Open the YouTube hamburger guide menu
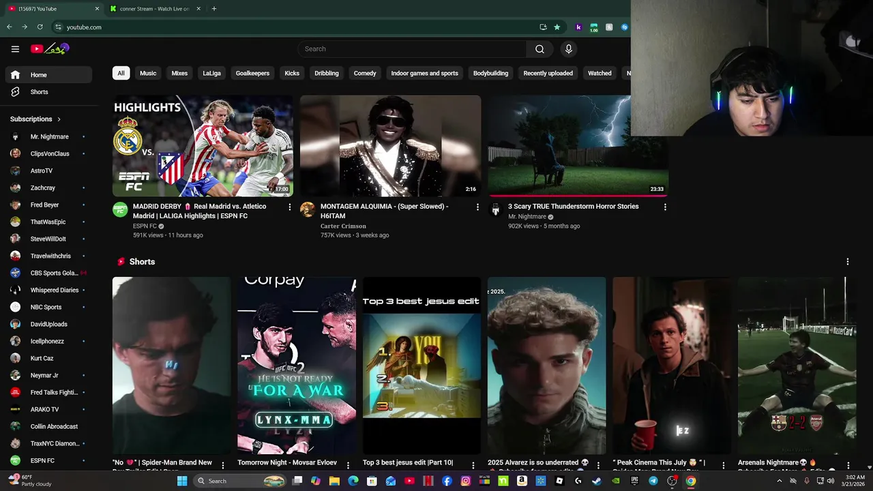 15,49
